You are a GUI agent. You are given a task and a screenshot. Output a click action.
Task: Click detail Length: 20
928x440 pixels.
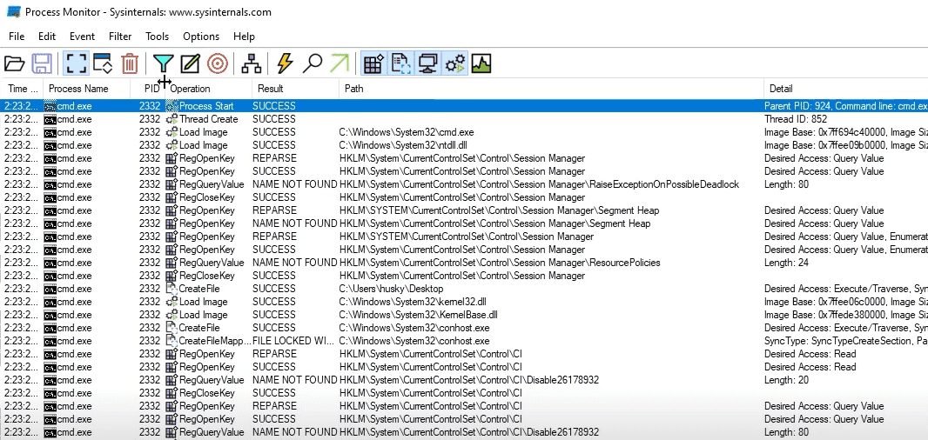(x=787, y=380)
